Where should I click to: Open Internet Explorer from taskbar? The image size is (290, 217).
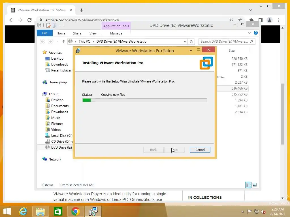(23, 211)
